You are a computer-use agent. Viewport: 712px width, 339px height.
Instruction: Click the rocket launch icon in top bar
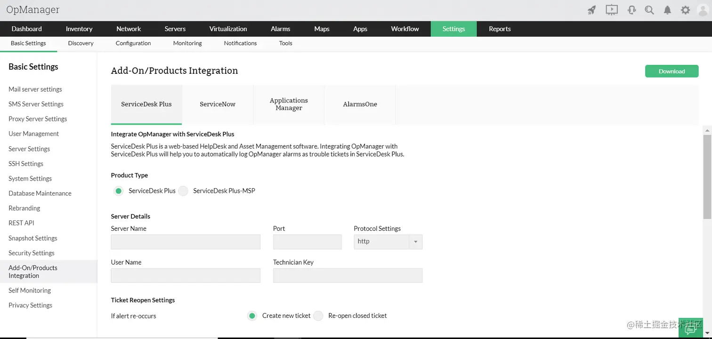click(591, 9)
